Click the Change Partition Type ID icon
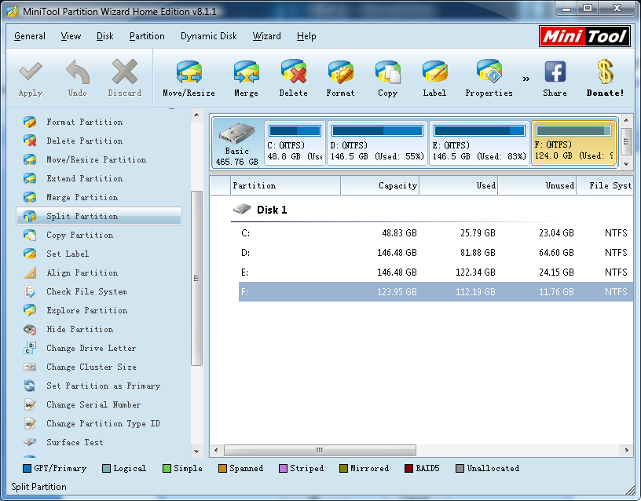 pos(30,423)
